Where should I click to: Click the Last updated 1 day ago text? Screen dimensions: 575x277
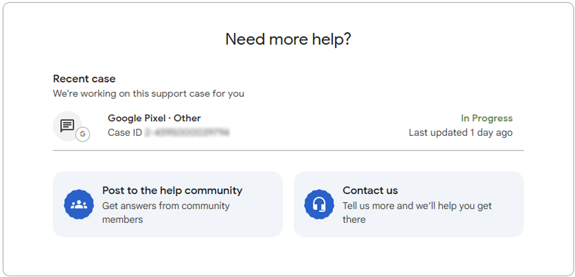tap(460, 132)
